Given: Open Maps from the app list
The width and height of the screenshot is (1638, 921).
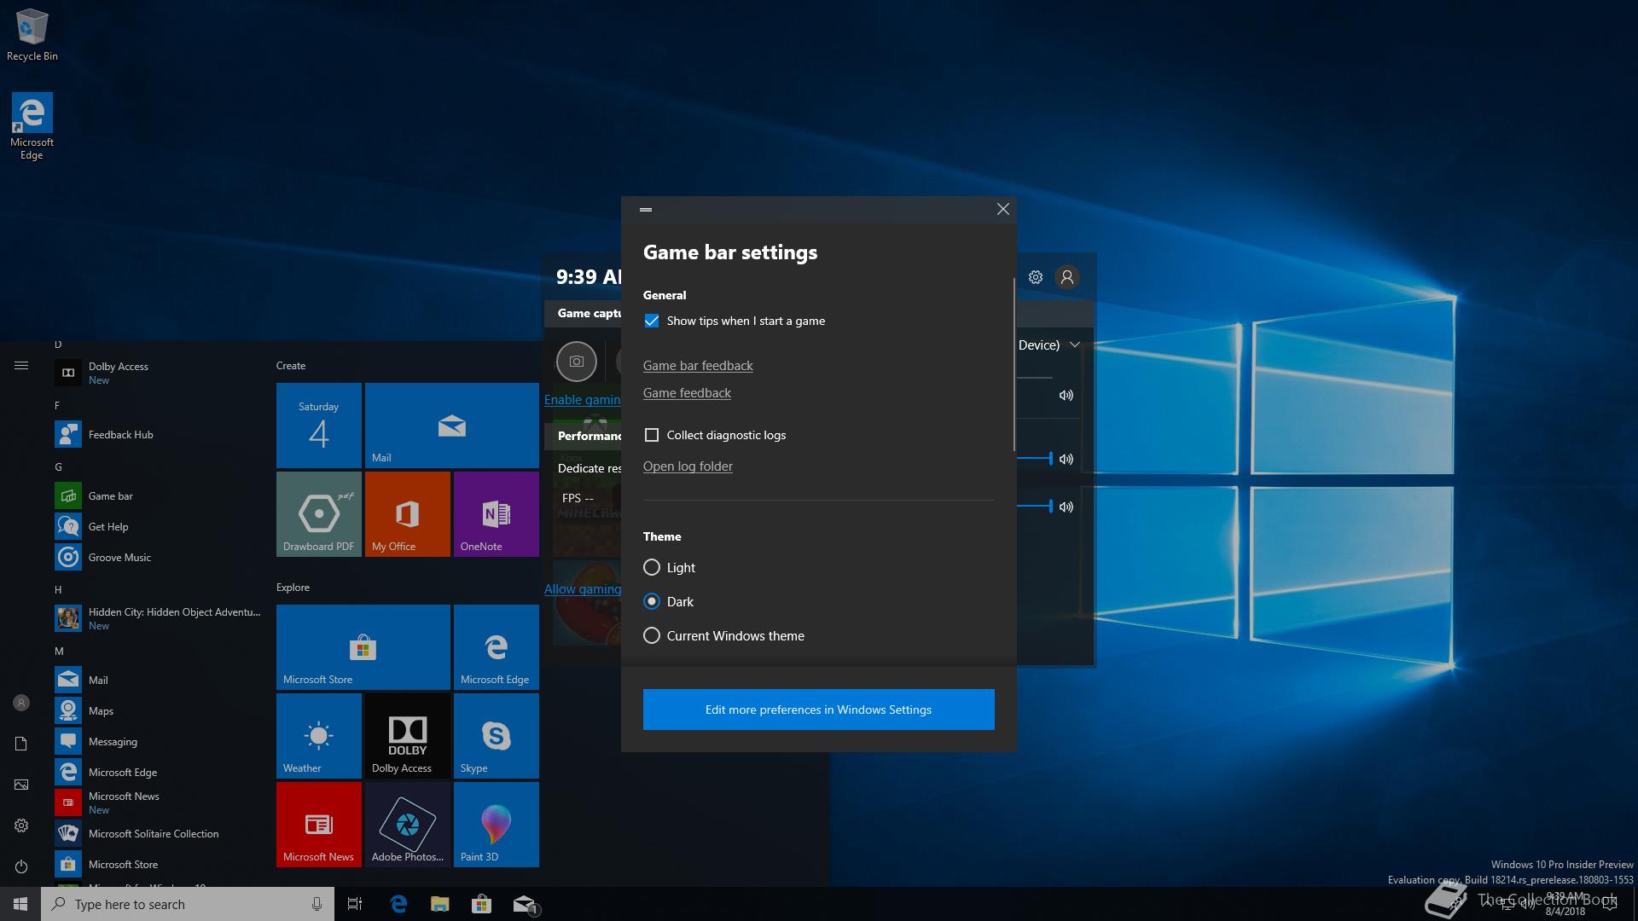Looking at the screenshot, I should click(158, 710).
